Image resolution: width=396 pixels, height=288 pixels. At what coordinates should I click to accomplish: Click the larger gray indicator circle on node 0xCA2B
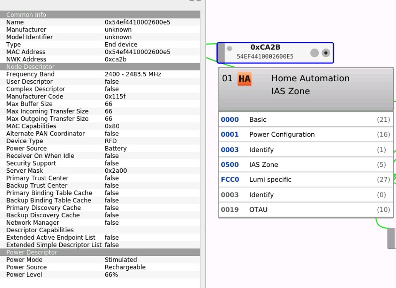314,53
